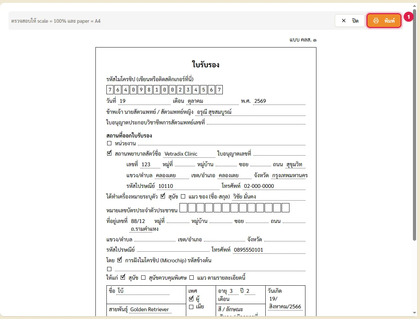Click the road value สุขุมวิท
Screen dimensions: 420x319
[x=294, y=164]
